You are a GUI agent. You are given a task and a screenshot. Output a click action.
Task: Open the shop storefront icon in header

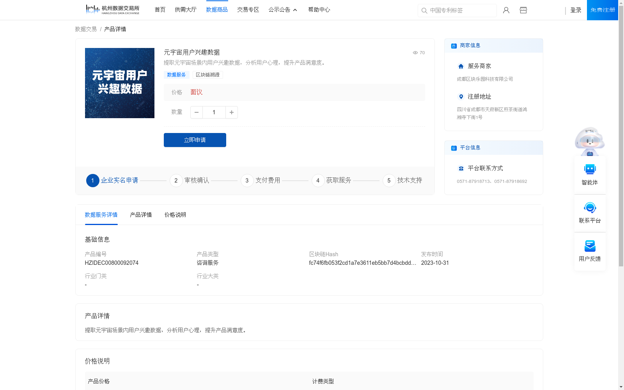pos(523,10)
